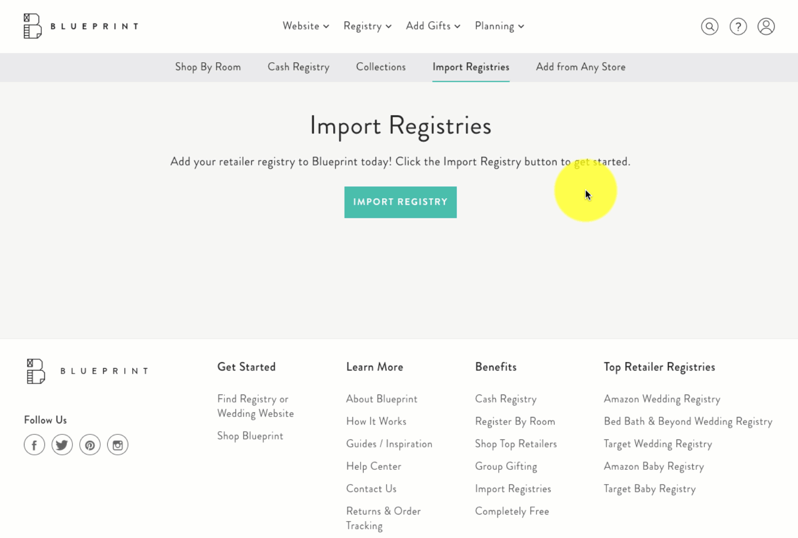Open the Instagram social icon
798x538 pixels.
pyautogui.click(x=118, y=445)
